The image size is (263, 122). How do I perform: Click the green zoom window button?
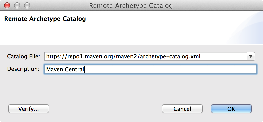[27, 5]
